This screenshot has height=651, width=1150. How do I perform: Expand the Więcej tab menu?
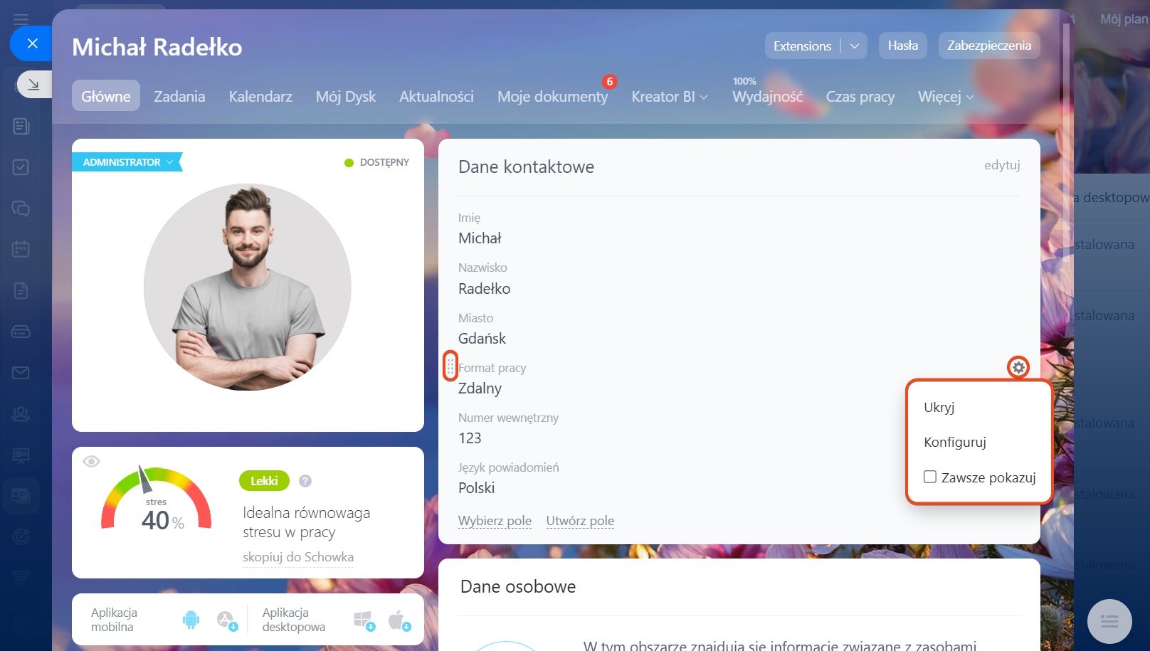coord(946,97)
